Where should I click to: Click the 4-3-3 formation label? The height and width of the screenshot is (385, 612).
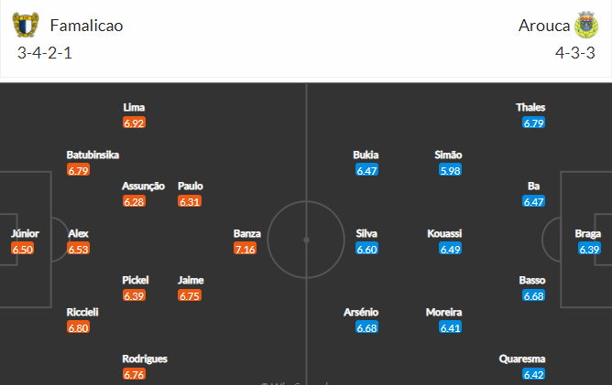click(x=575, y=53)
